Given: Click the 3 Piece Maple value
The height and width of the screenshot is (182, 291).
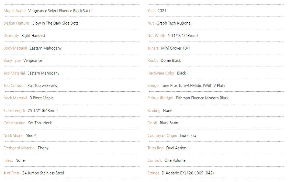Looking at the screenshot, I should tap(41, 98).
